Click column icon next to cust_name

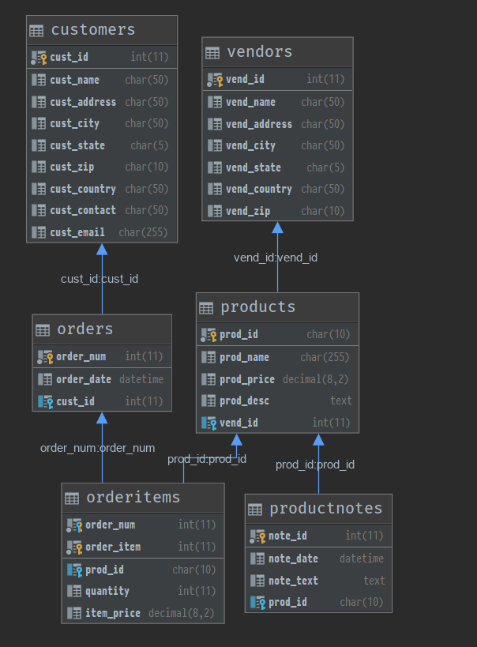tap(39, 80)
